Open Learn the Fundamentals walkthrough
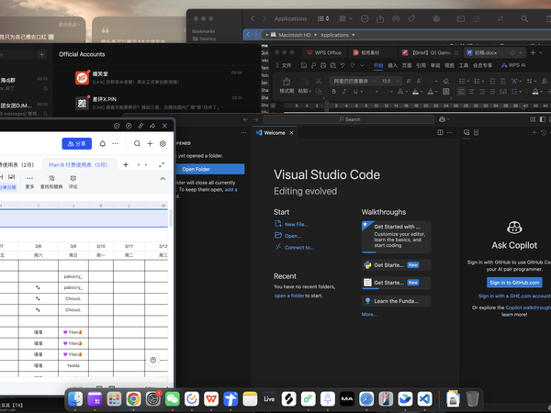 396,301
